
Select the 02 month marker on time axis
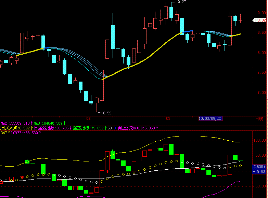pyautogui.click(x=88, y=118)
